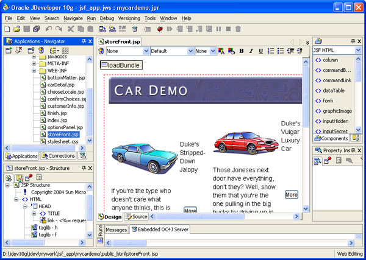Expand the TITLE node in Structure

[34, 213]
